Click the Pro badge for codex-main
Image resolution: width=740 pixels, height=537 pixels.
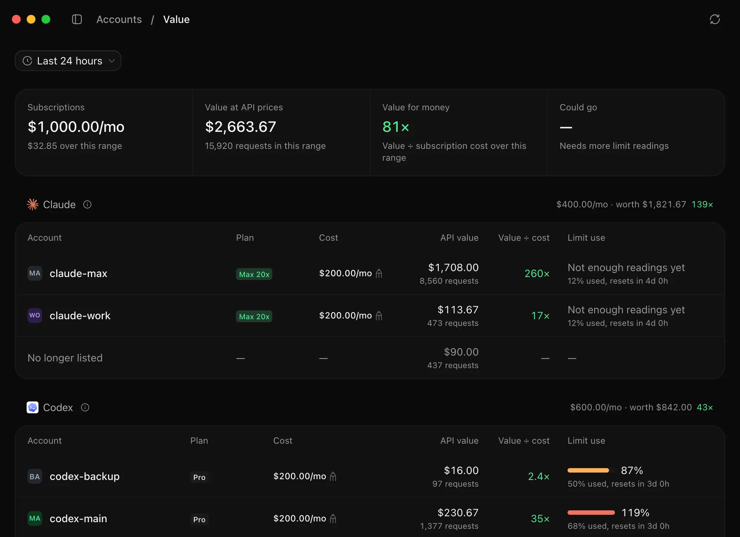tap(199, 519)
